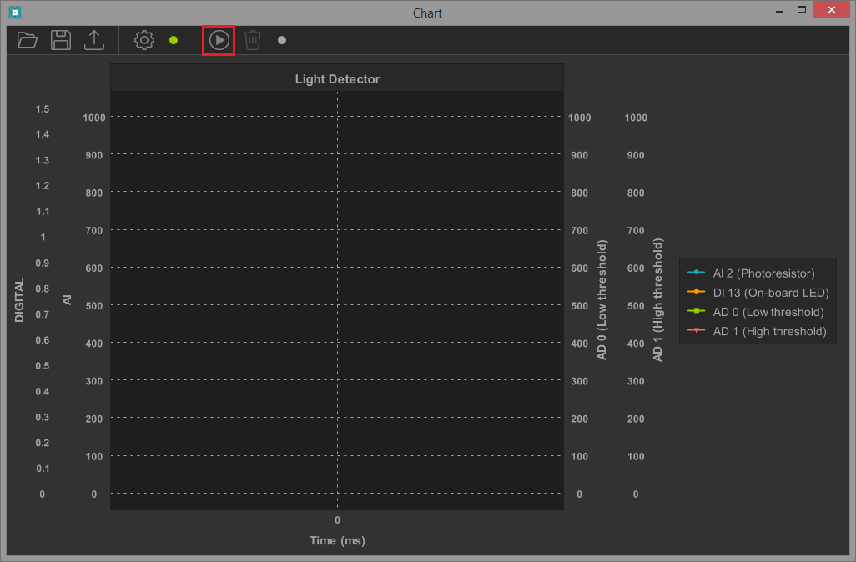The image size is (856, 562).
Task: Click the Chart app icon in title bar
Action: tap(15, 12)
